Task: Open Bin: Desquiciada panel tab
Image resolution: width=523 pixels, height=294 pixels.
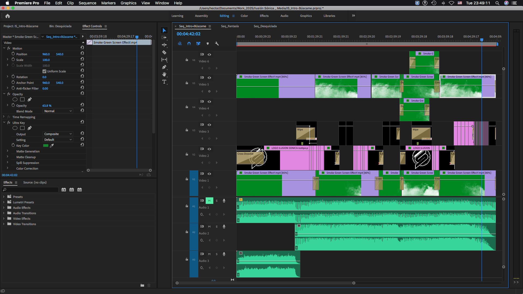Action: [x=60, y=26]
